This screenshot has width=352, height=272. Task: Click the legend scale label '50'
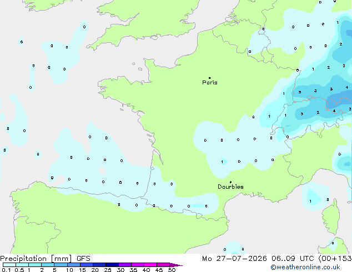(172, 270)
